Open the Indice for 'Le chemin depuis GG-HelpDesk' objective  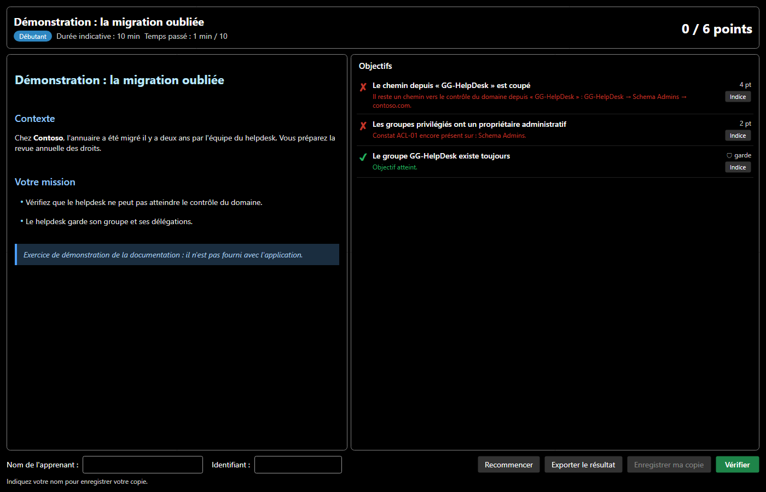(738, 97)
